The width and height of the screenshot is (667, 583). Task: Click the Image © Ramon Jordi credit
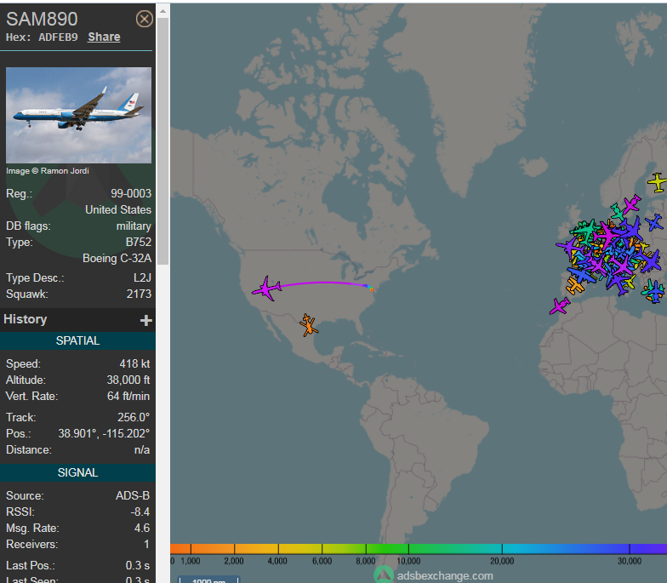pos(48,170)
